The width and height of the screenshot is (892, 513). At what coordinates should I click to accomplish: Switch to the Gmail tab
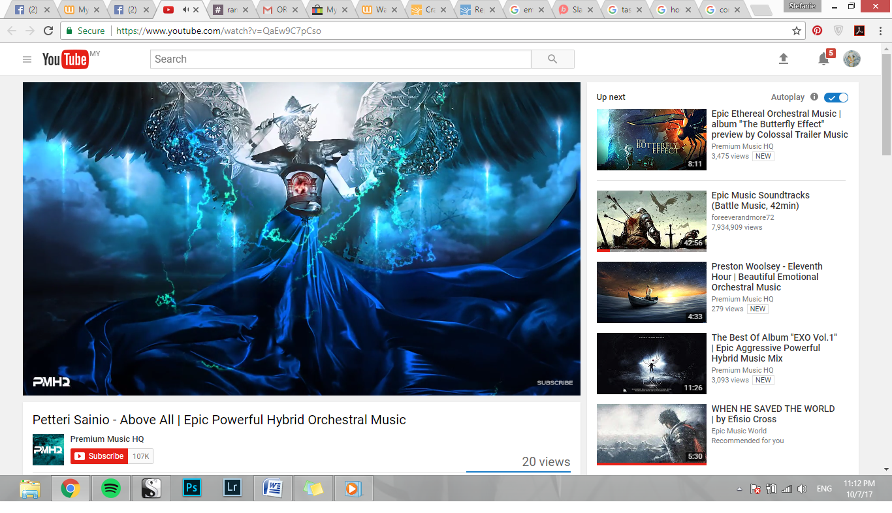[x=281, y=10]
